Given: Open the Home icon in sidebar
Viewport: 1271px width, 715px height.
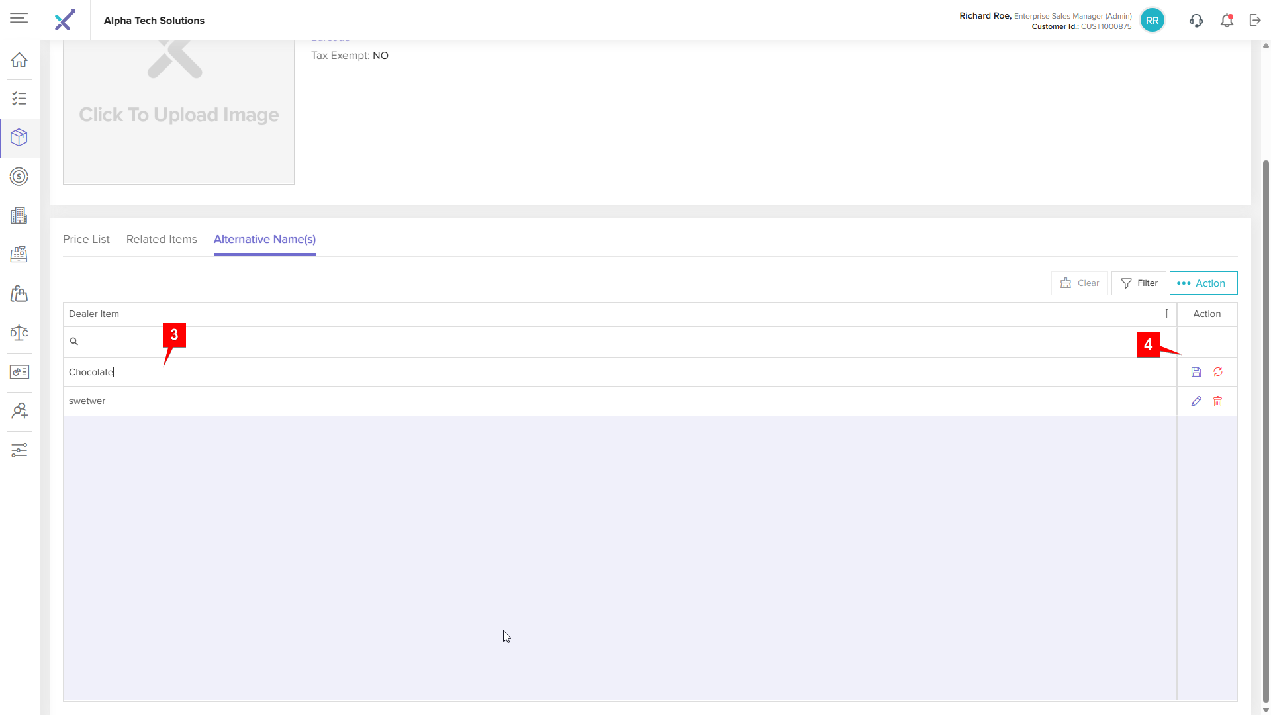Looking at the screenshot, I should [x=19, y=60].
